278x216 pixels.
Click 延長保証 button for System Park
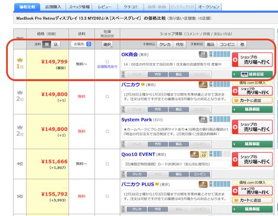[x=252, y=144]
